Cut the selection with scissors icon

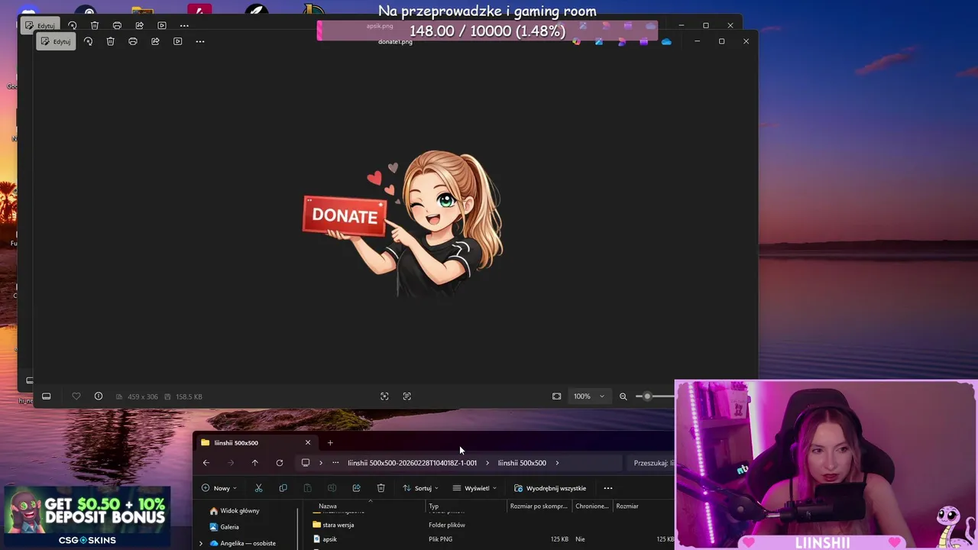pyautogui.click(x=258, y=488)
